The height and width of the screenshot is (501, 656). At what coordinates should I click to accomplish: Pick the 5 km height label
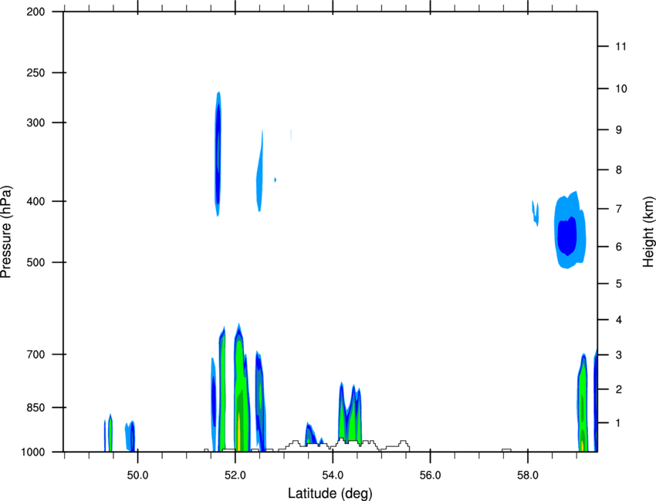(619, 284)
